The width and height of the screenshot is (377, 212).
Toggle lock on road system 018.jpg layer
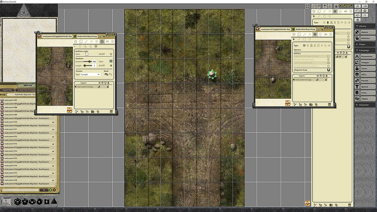pos(108,87)
